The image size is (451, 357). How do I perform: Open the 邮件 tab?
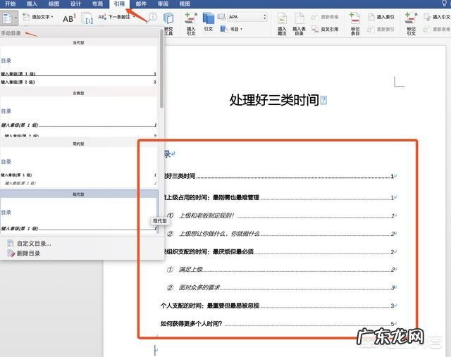(141, 4)
